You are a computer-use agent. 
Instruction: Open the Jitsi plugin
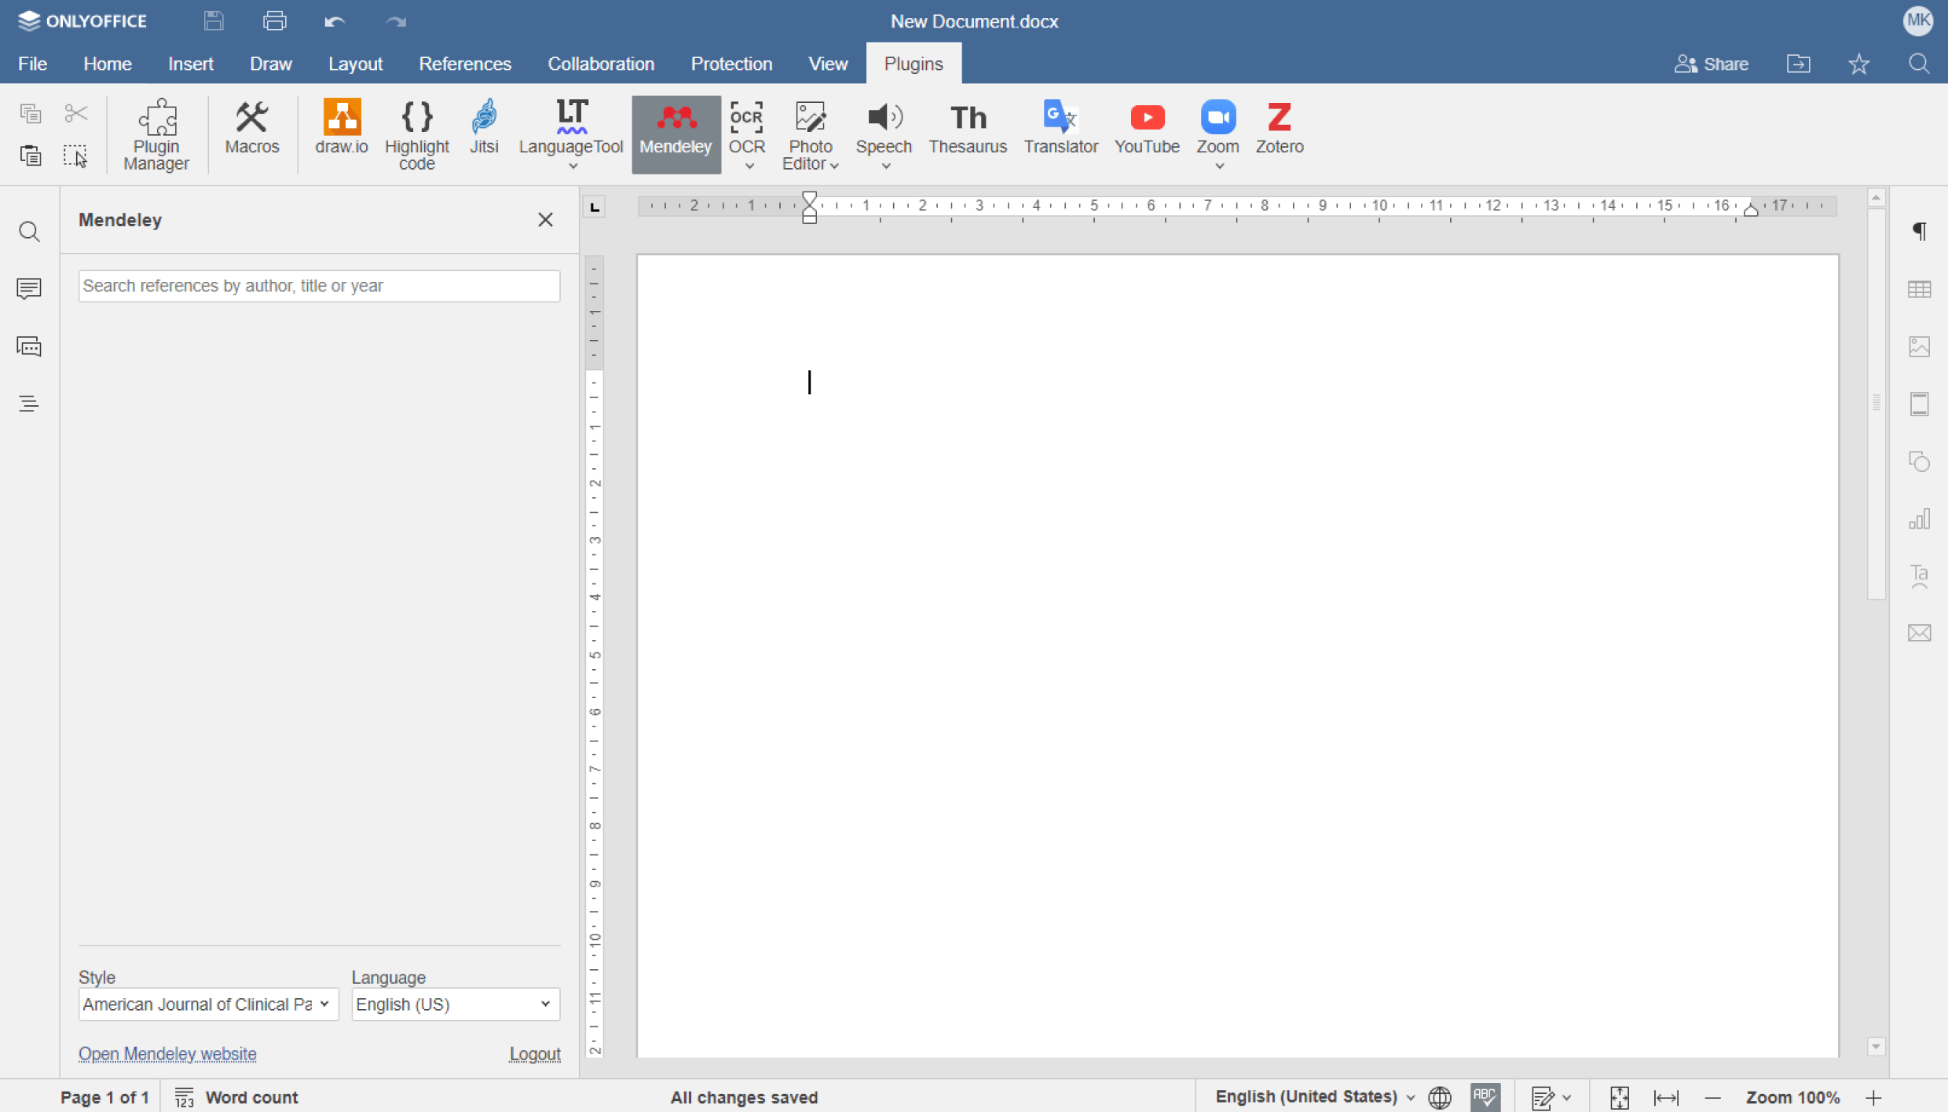[x=484, y=127]
